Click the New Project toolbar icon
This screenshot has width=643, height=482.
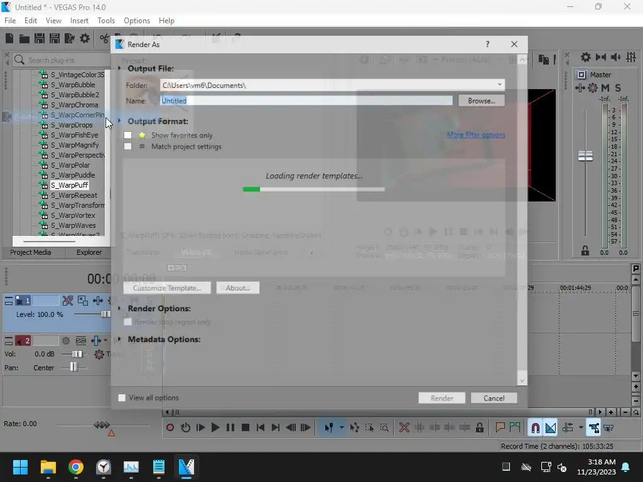pyautogui.click(x=9, y=38)
